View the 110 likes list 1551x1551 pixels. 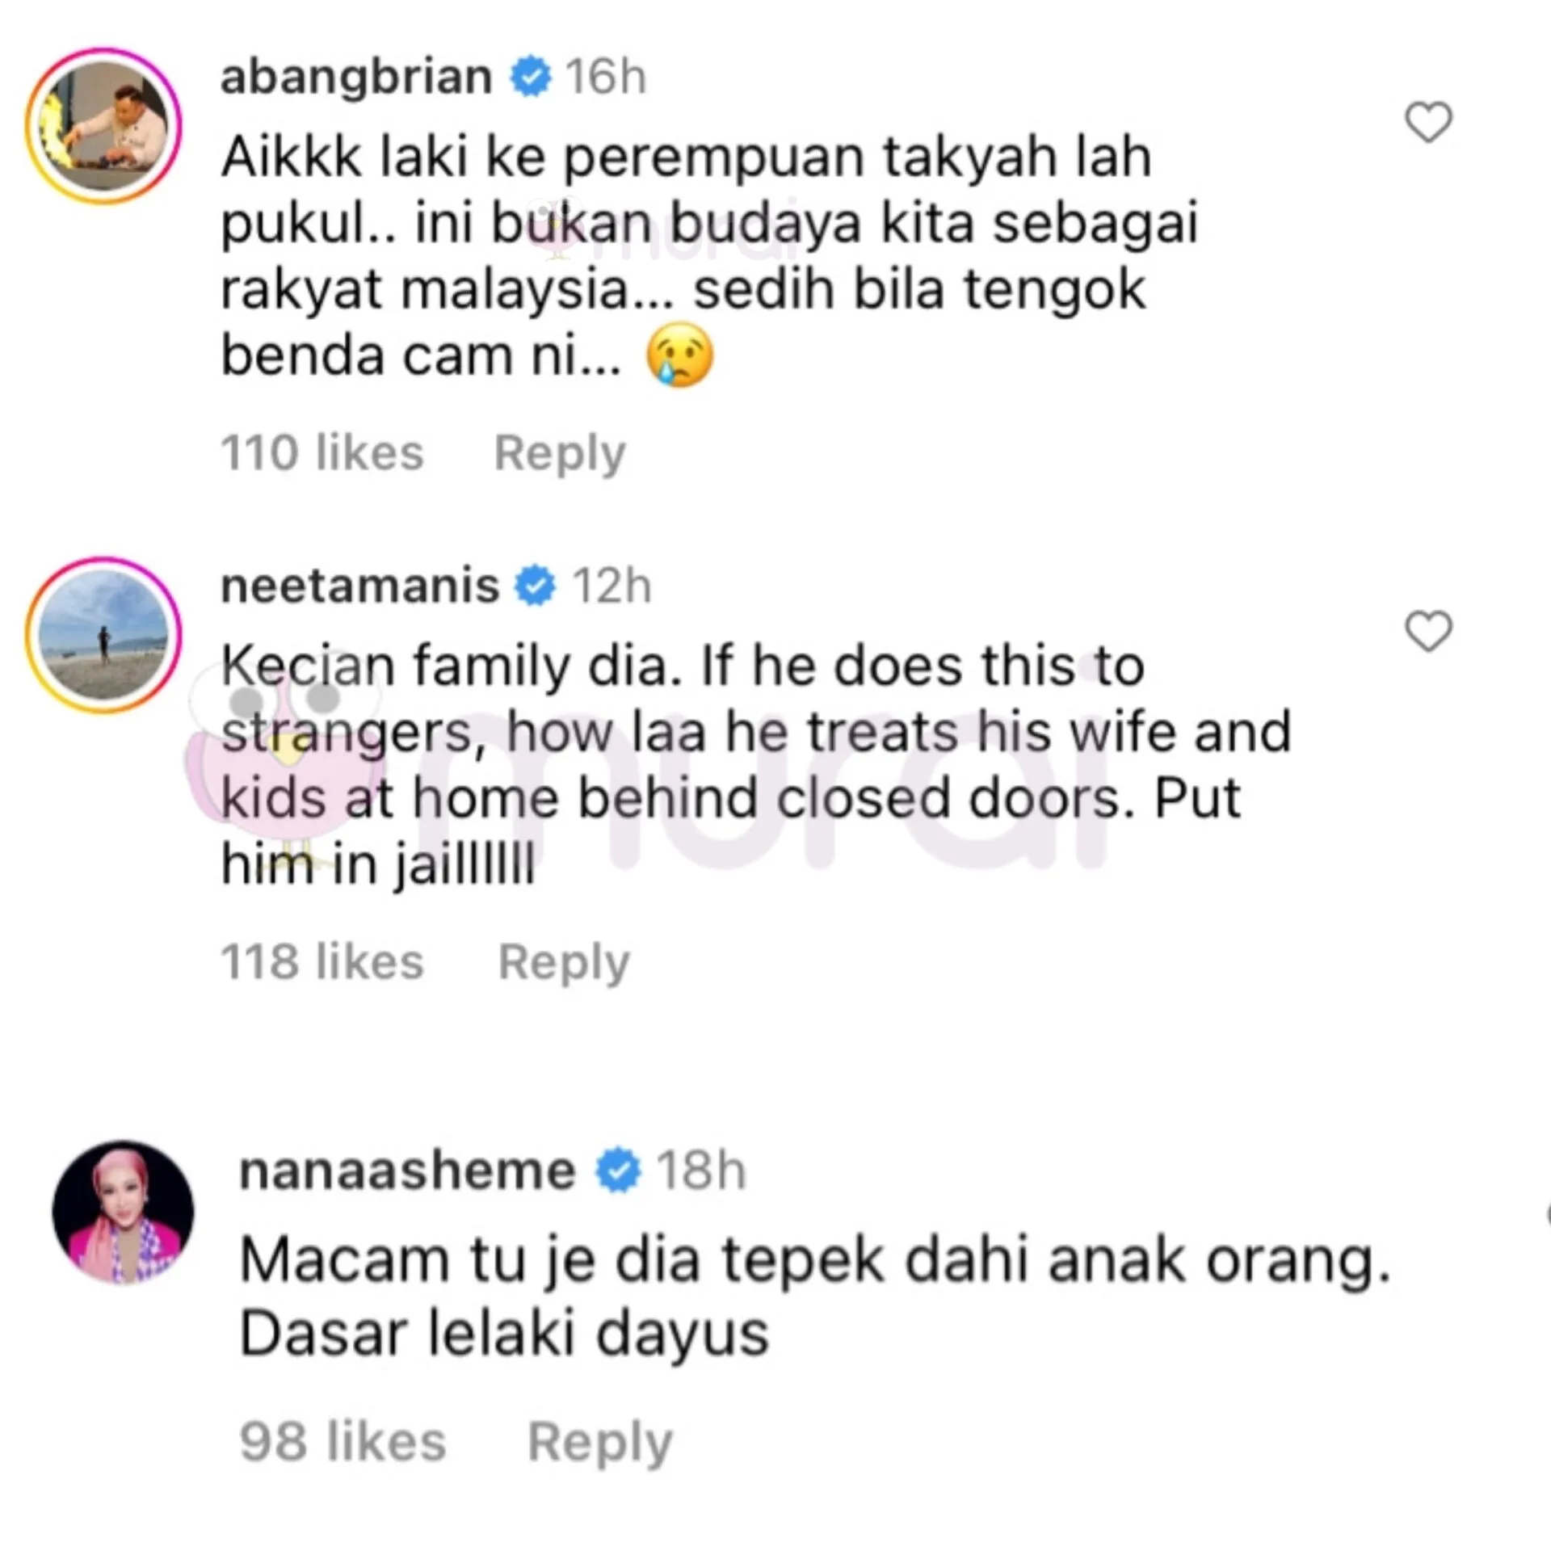click(x=322, y=452)
